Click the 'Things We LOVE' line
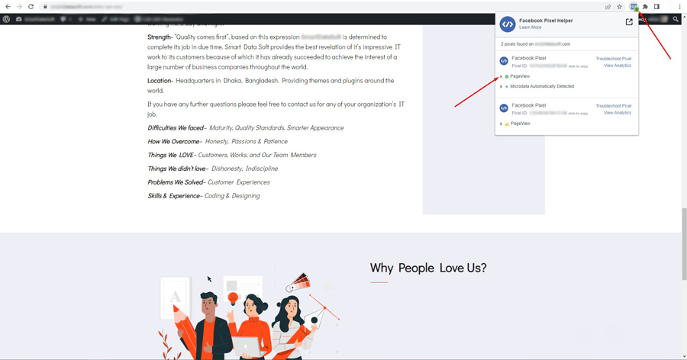 (x=232, y=155)
